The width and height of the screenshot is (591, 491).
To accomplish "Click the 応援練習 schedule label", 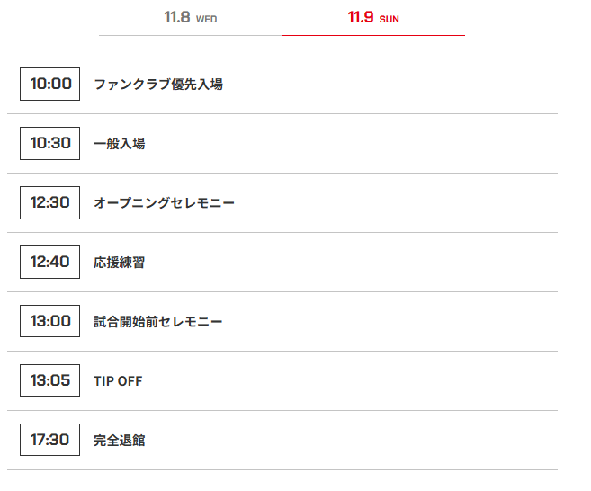I will pyautogui.click(x=119, y=263).
